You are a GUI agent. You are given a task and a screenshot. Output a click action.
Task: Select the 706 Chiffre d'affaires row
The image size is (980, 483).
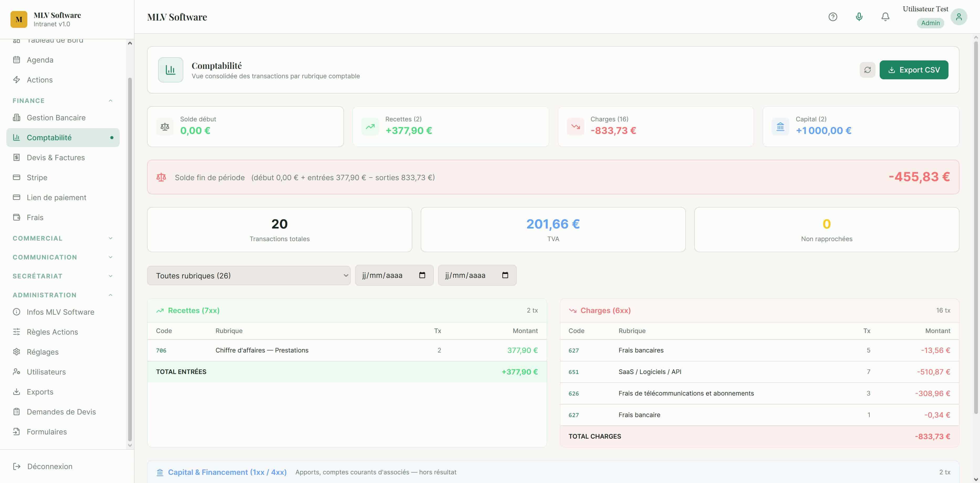pyautogui.click(x=347, y=350)
